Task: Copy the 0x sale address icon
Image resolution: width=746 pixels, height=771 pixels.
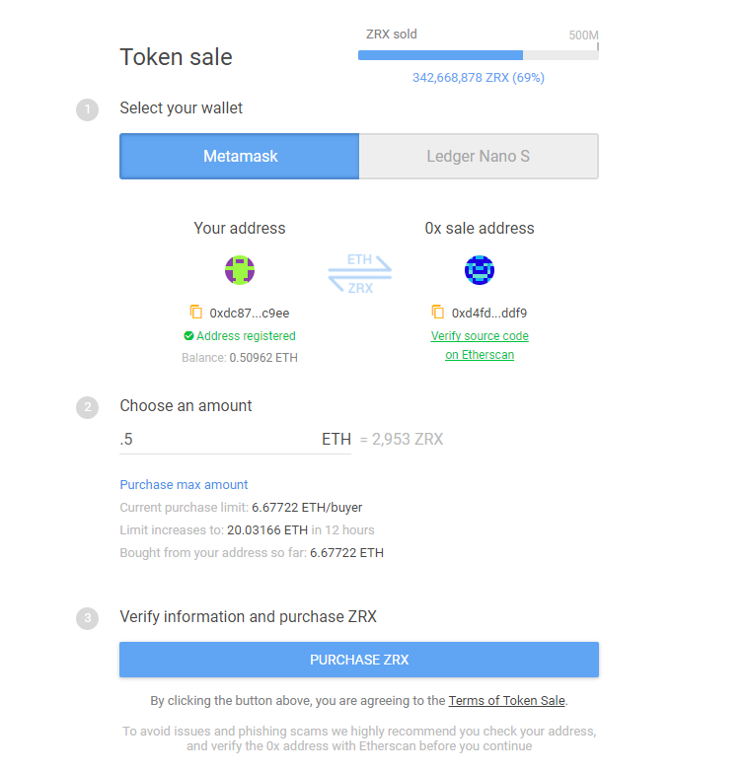Action: (x=438, y=313)
